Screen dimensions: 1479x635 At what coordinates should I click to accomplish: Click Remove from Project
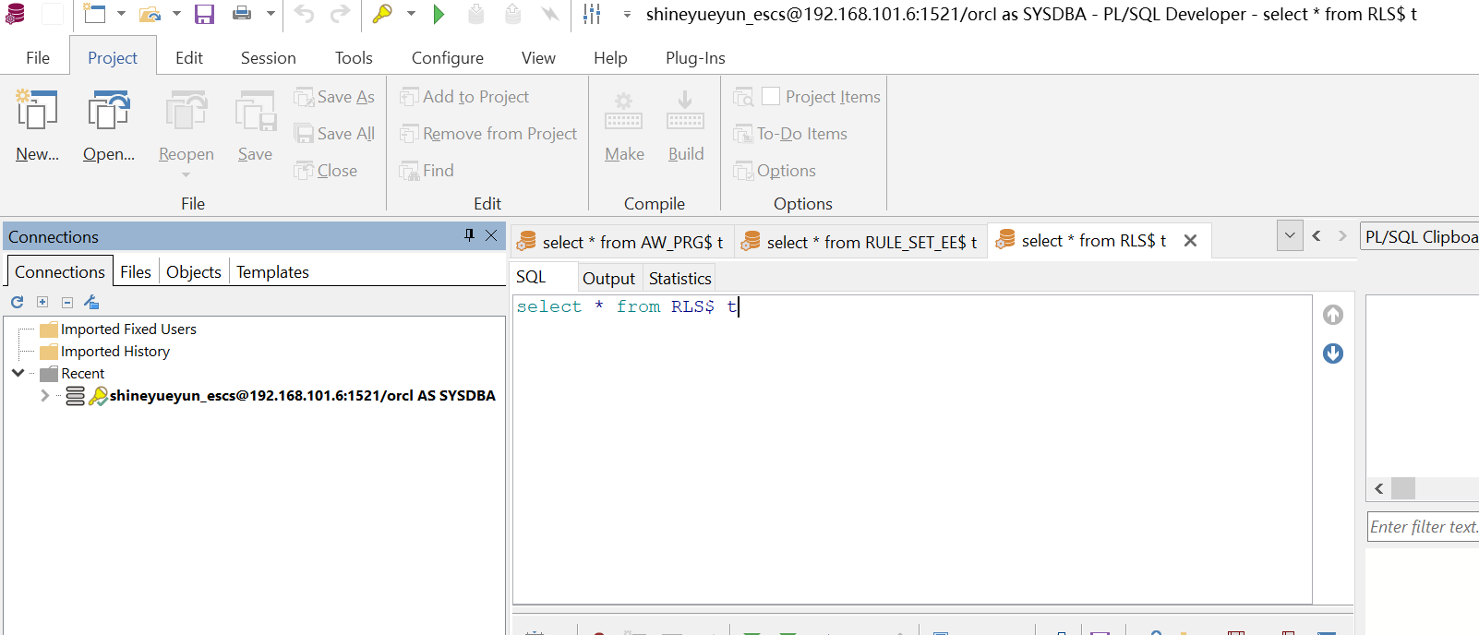(488, 134)
